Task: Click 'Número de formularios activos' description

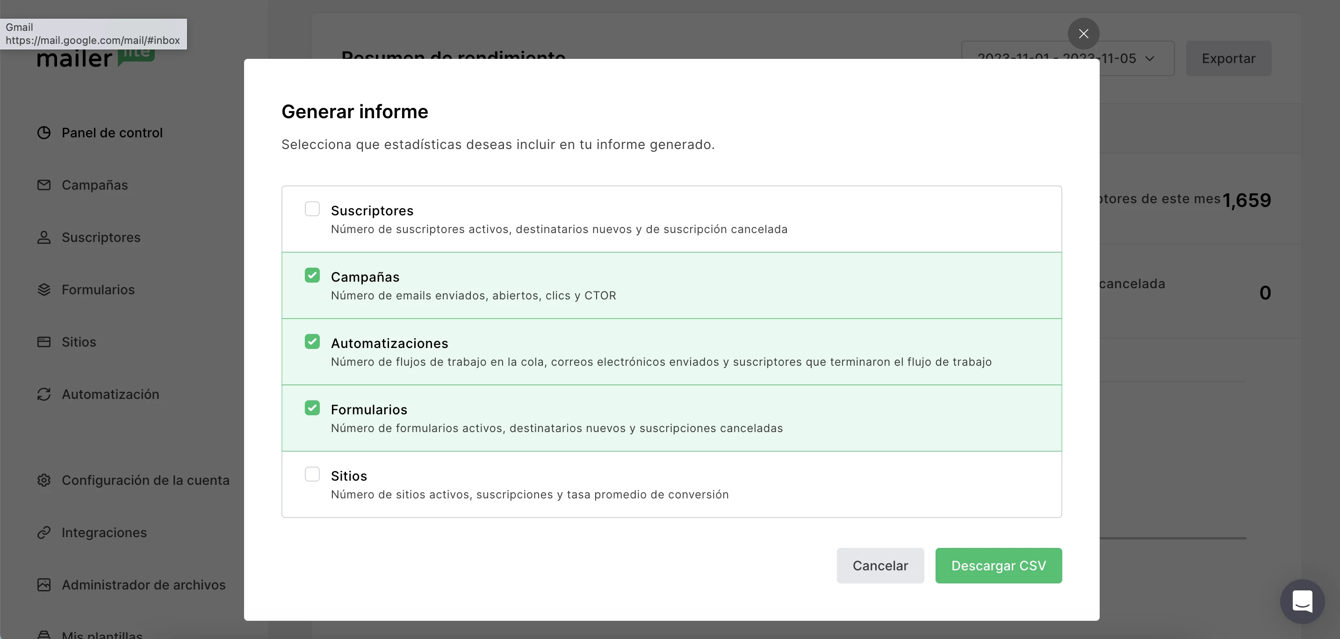Action: click(556, 428)
